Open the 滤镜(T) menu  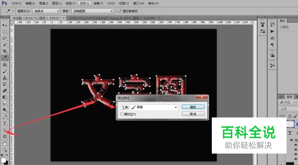[98, 3]
